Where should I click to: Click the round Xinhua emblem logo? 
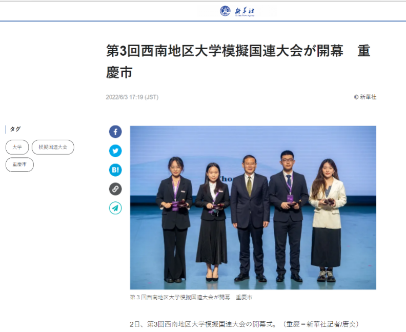click(x=225, y=11)
